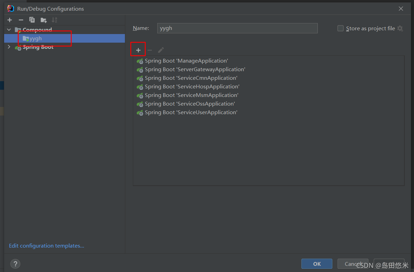Enable Store as project file checkbox
Viewport: 414px width, 272px height.
(x=340, y=29)
